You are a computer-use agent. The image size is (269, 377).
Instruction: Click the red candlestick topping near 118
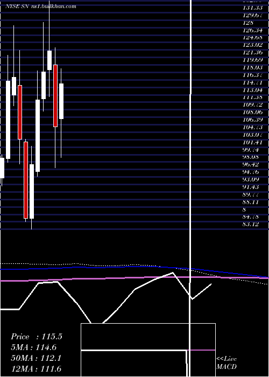(x=55, y=96)
